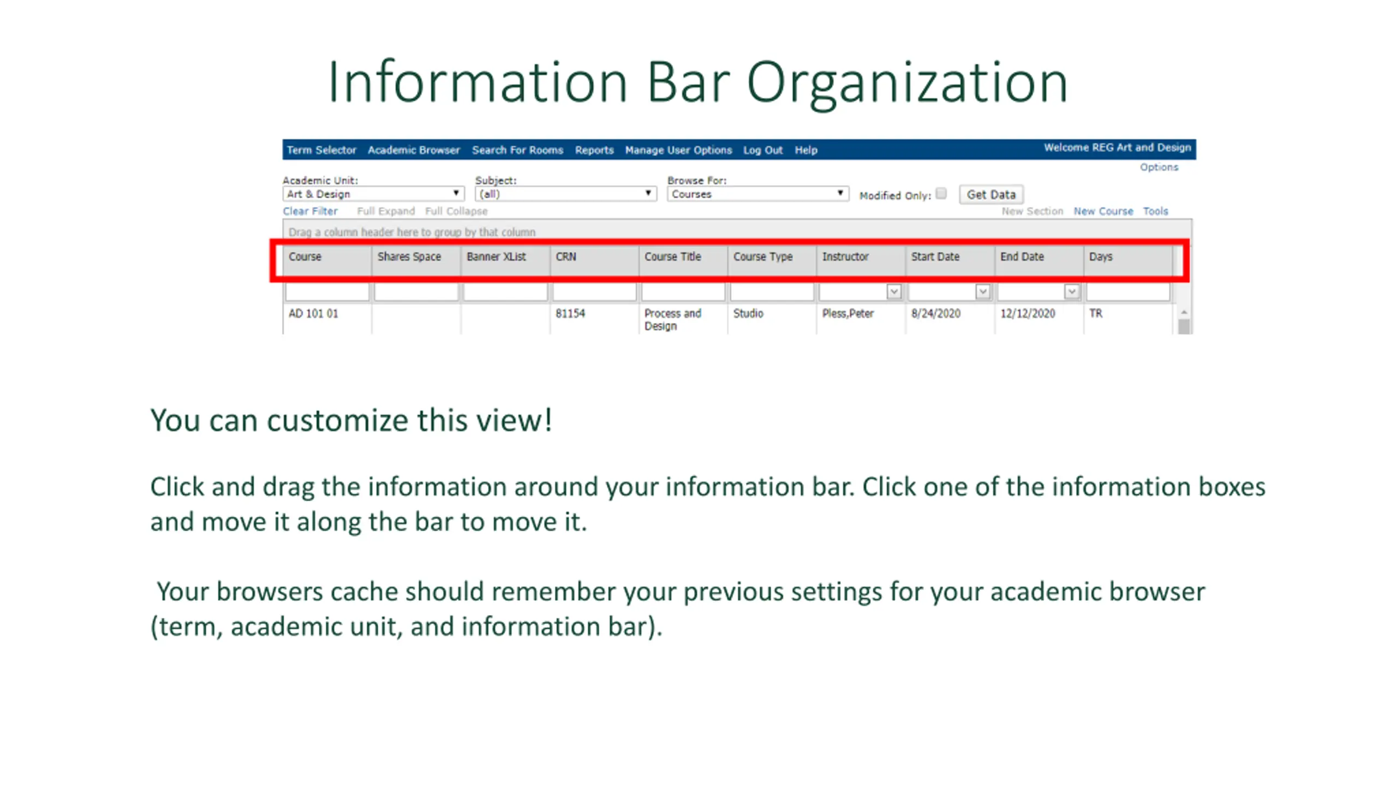1397x786 pixels.
Task: Open the Reports menu
Action: pos(594,150)
